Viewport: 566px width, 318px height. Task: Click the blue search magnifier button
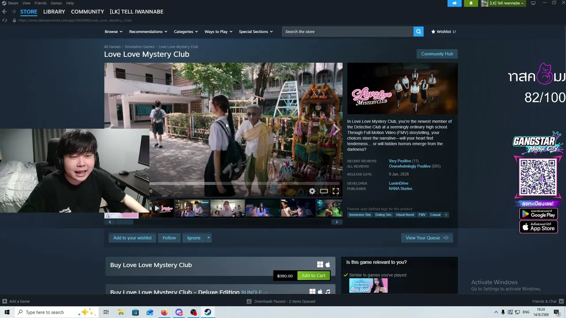pos(418,31)
